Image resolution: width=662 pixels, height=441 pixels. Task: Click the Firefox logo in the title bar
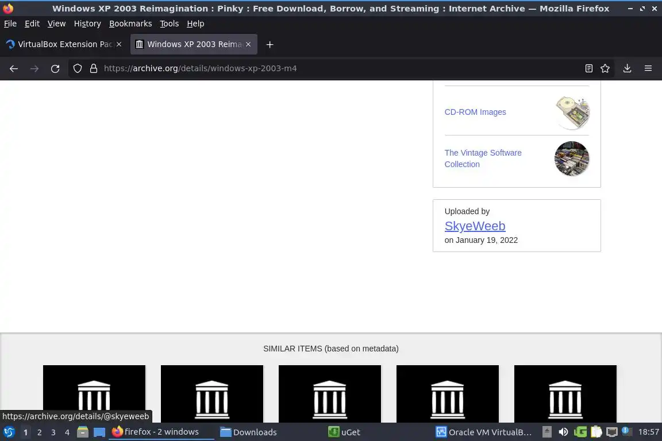point(8,8)
